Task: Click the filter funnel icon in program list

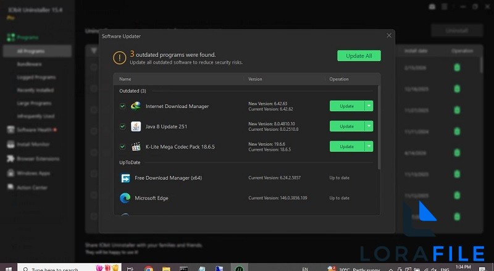Action: [x=94, y=51]
